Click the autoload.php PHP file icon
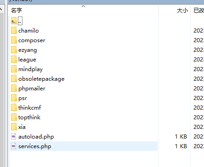 [14, 136]
